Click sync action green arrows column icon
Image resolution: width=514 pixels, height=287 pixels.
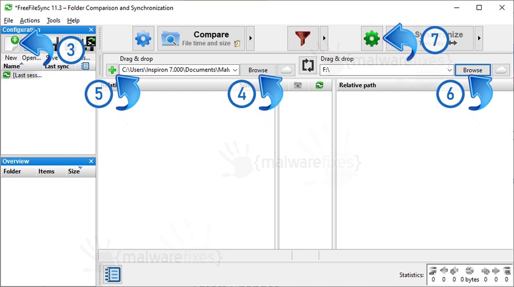(x=319, y=85)
